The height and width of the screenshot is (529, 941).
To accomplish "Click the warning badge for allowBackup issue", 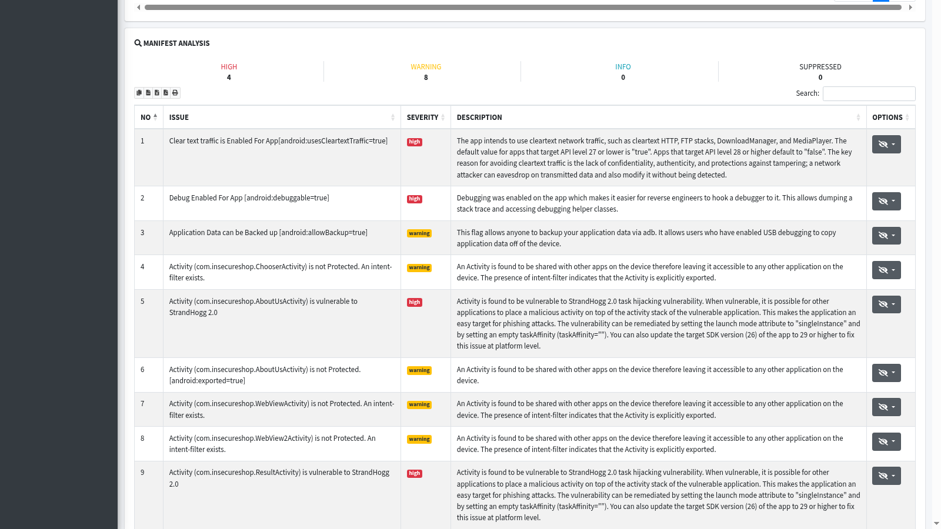I will coord(419,233).
